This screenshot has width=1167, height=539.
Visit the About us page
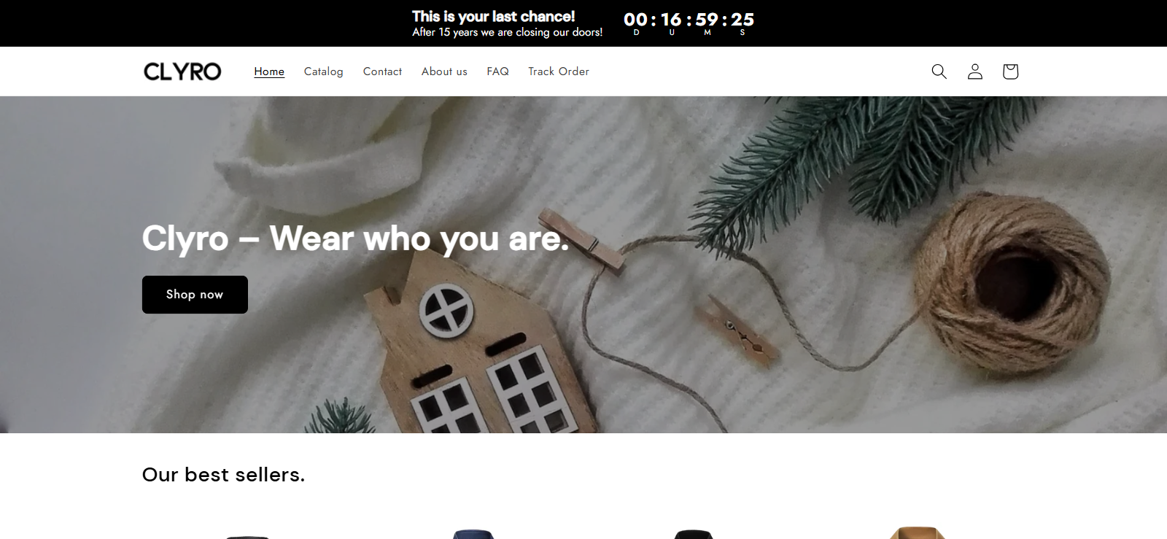click(444, 71)
